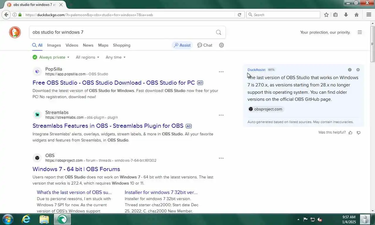Give thumbs up to DuckAssist answer
The image size is (375, 225).
350,133
